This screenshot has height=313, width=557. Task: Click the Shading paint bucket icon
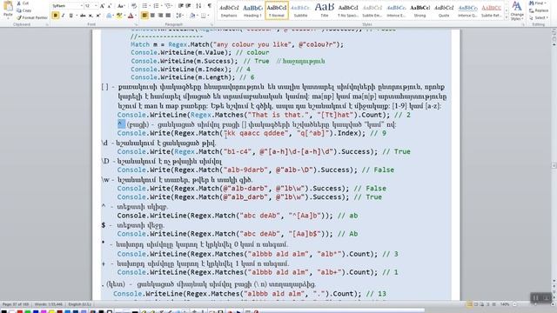click(193, 16)
